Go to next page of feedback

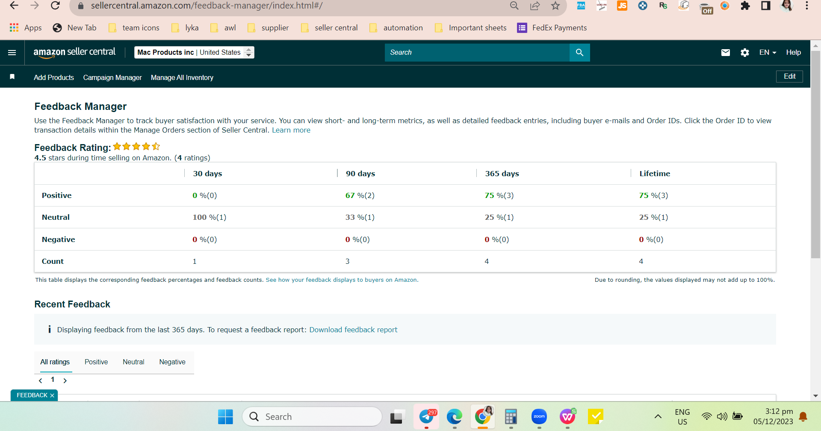tap(65, 381)
